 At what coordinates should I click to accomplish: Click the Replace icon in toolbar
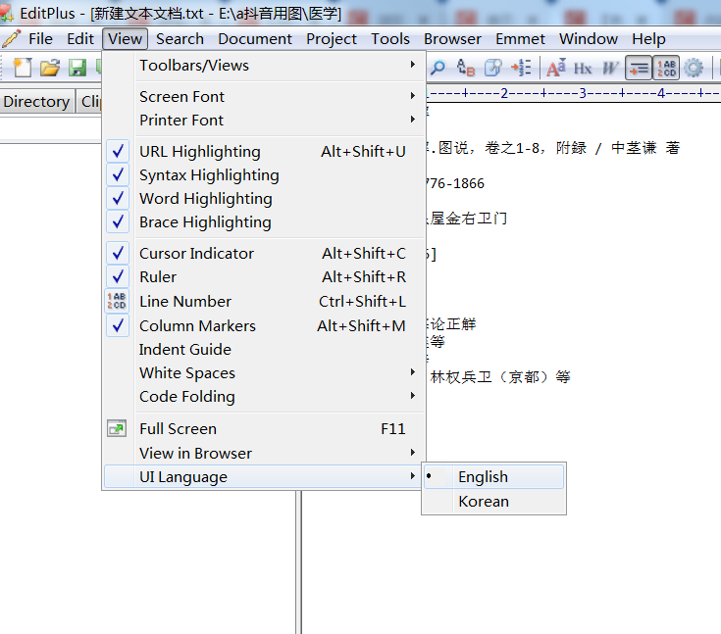[x=466, y=68]
